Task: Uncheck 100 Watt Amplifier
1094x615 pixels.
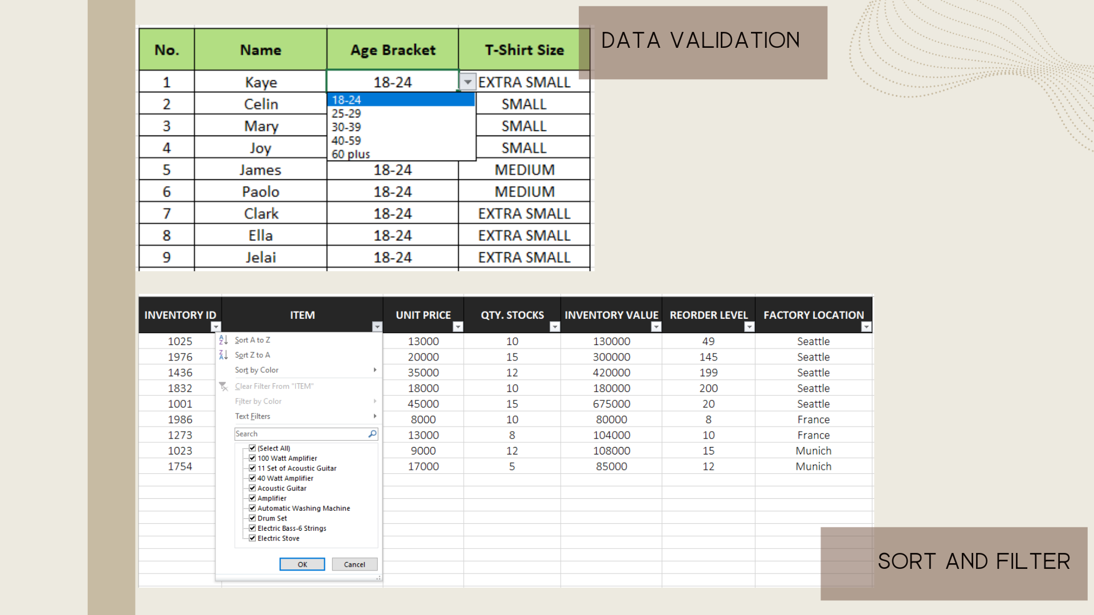Action: click(252, 458)
